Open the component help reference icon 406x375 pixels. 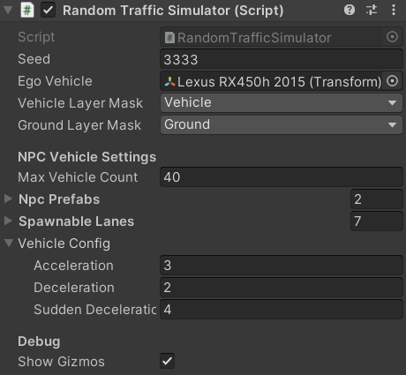pyautogui.click(x=350, y=11)
